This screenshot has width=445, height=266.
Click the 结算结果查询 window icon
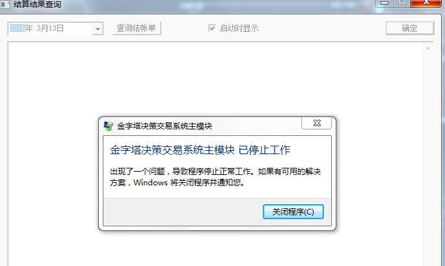coord(5,5)
